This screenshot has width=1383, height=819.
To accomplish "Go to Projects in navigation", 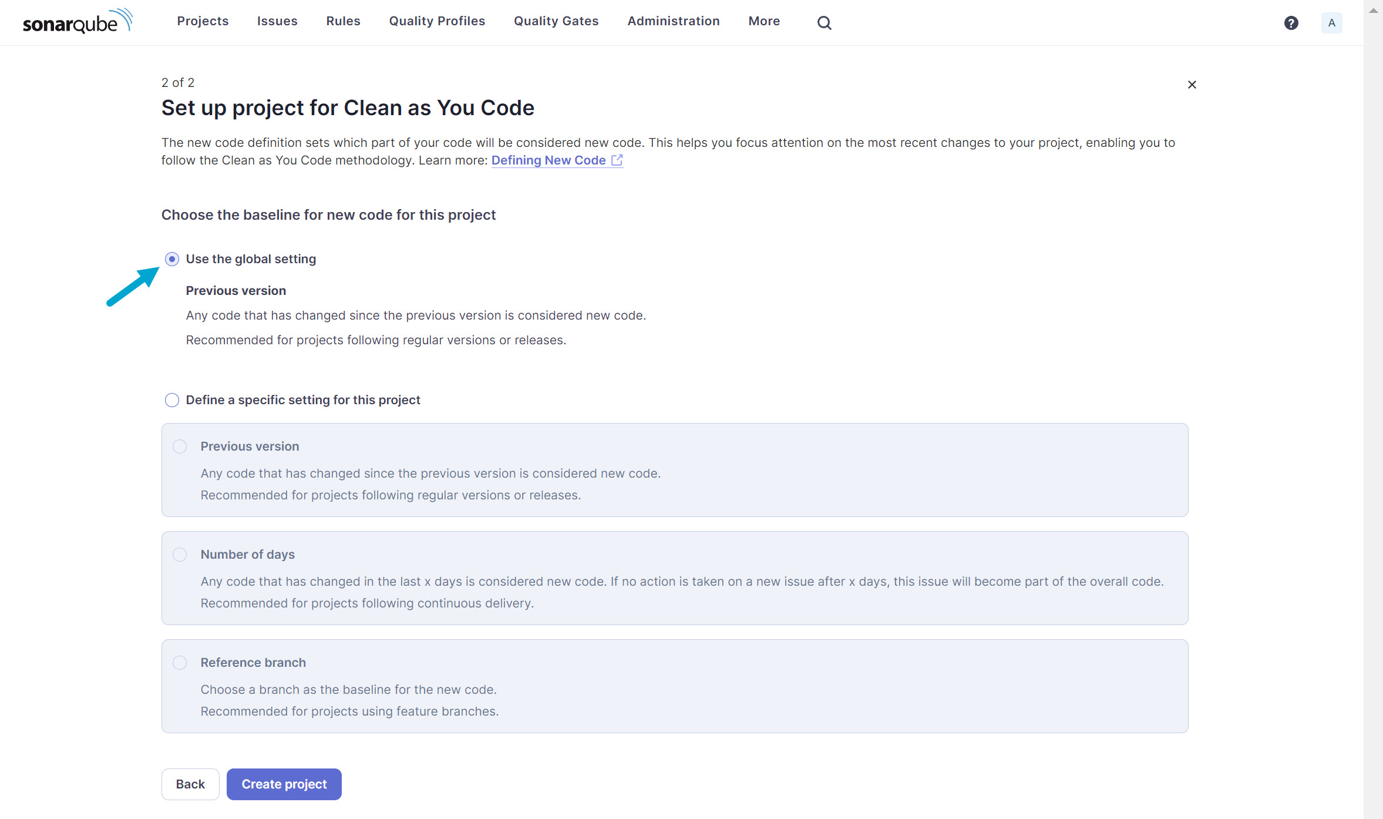I will [203, 21].
